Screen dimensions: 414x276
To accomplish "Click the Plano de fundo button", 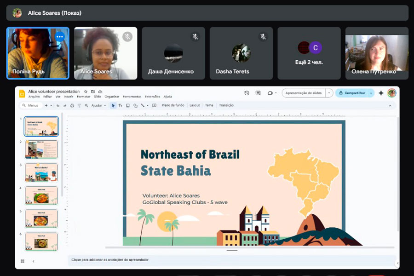I will tap(173, 105).
